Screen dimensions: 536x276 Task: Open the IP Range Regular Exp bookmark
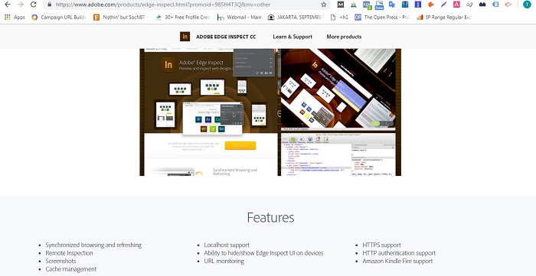click(444, 18)
